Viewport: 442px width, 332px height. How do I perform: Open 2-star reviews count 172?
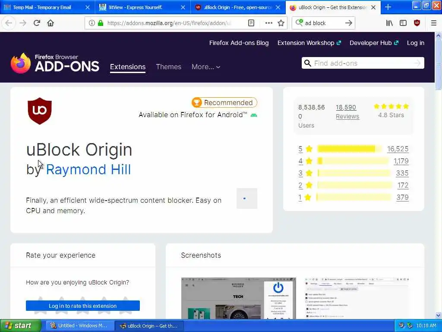pyautogui.click(x=403, y=185)
